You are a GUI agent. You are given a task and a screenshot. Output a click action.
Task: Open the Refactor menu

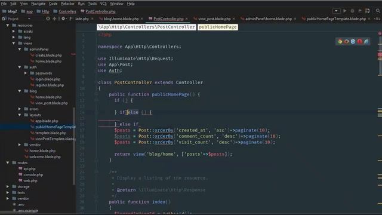pyautogui.click(x=67, y=4)
